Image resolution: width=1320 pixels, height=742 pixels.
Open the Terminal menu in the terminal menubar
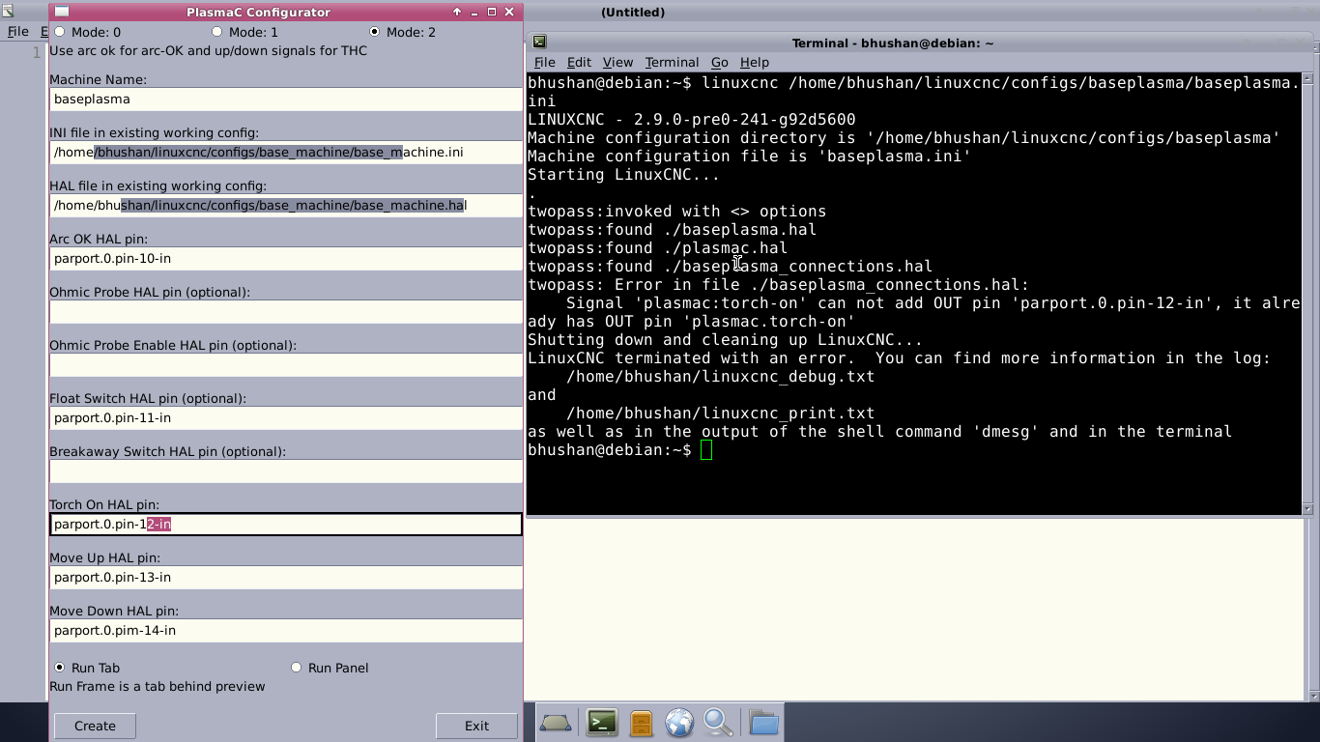coord(672,62)
